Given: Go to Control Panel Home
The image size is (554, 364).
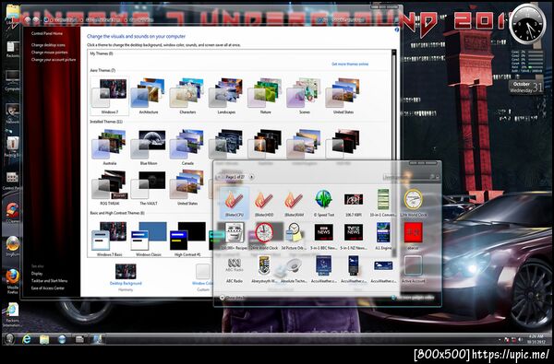Looking at the screenshot, I should [47, 33].
